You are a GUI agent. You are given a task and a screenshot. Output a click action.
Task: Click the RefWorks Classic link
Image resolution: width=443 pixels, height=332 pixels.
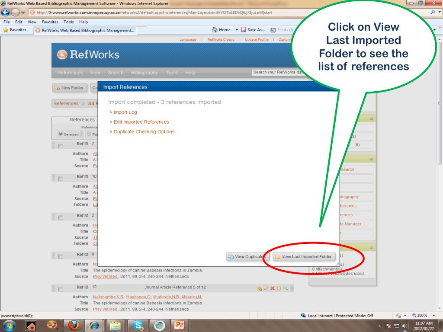click(x=221, y=39)
